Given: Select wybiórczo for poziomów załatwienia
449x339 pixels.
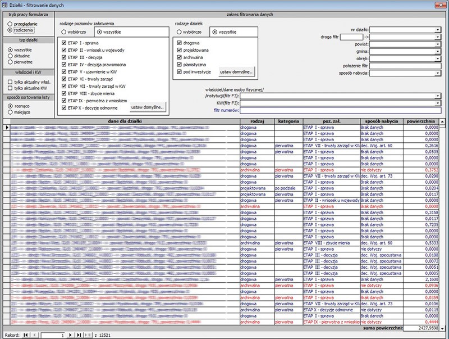Looking at the screenshot, I should pos(64,32).
